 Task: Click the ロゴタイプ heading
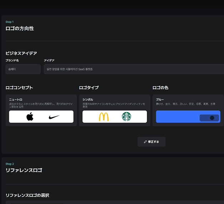(x=89, y=88)
